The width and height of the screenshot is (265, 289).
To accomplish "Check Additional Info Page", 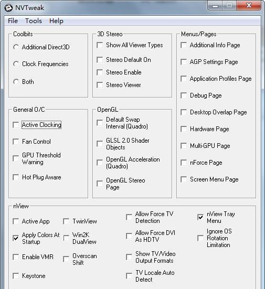I will click(184, 45).
